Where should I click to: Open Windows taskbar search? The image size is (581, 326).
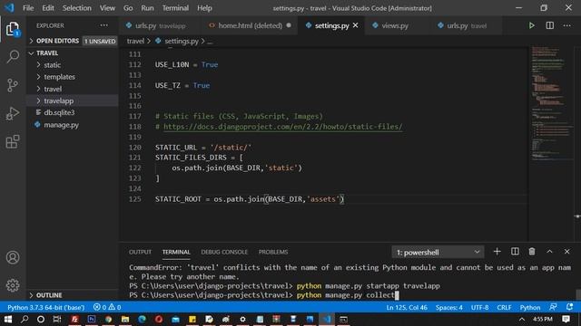tap(25, 319)
